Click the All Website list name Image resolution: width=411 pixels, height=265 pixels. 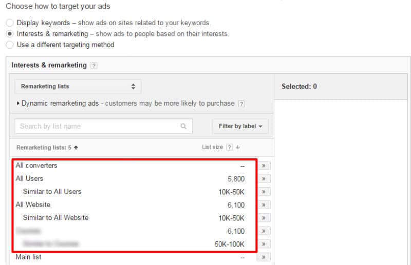[33, 205]
